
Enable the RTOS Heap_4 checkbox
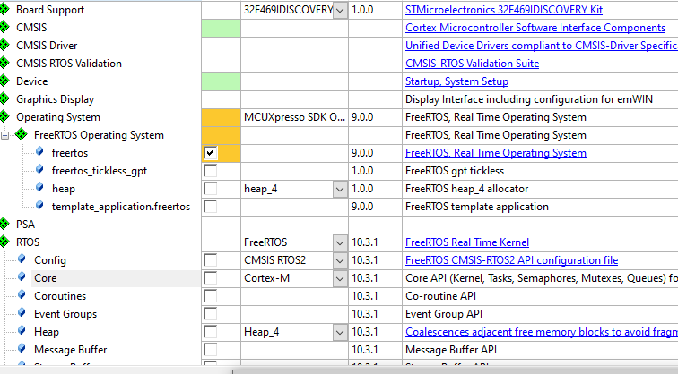pos(211,332)
